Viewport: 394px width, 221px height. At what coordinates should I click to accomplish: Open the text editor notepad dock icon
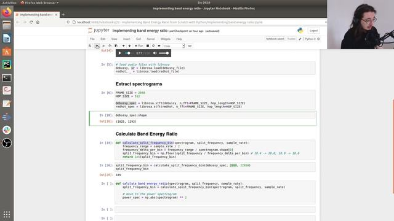(7, 104)
